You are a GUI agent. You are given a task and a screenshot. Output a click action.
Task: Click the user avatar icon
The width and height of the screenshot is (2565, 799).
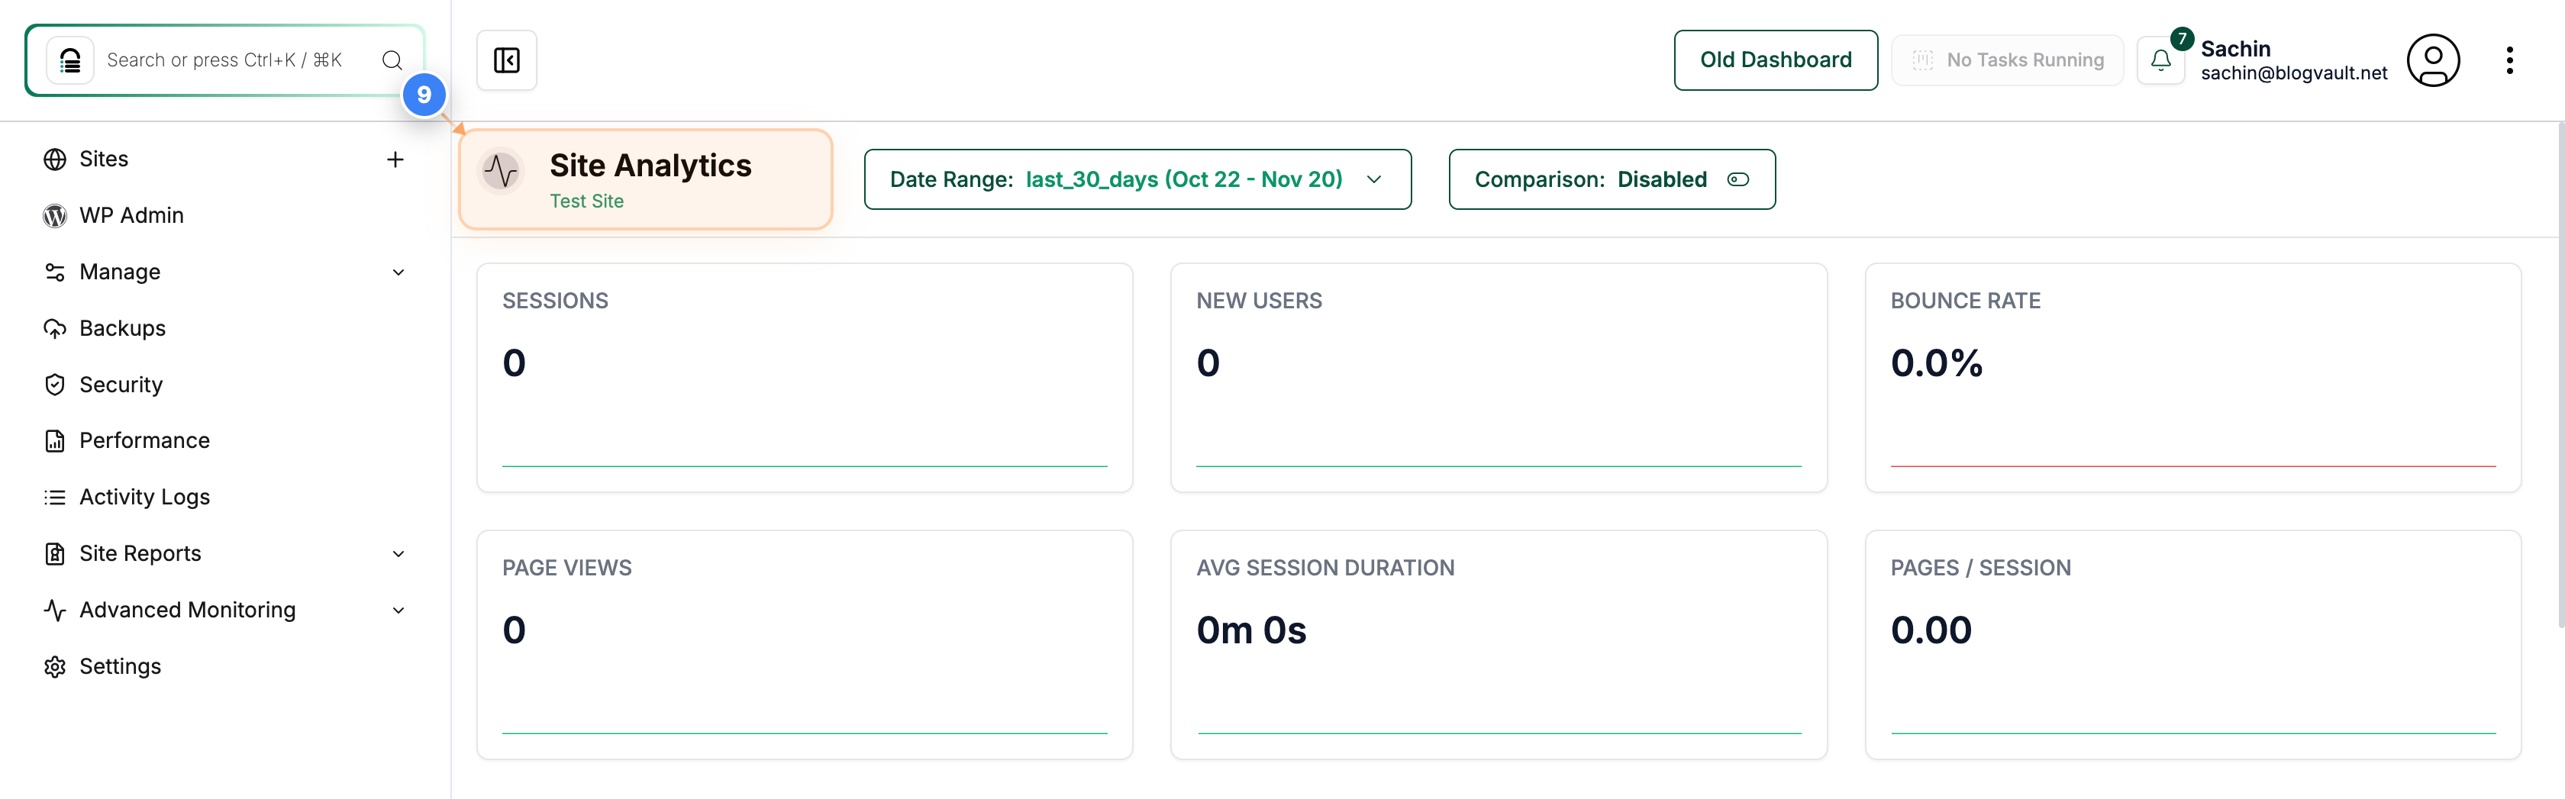point(2434,60)
